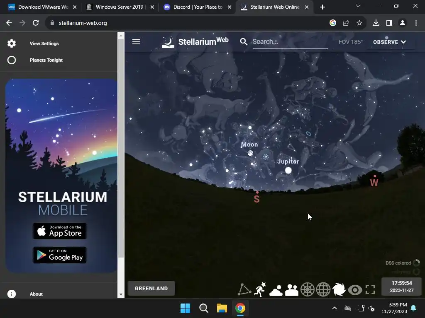Share this page icon
This screenshot has height=318, width=425.
(346, 23)
